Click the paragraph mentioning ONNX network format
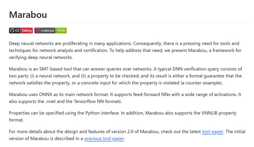The image size is (254, 147). tap(125, 98)
